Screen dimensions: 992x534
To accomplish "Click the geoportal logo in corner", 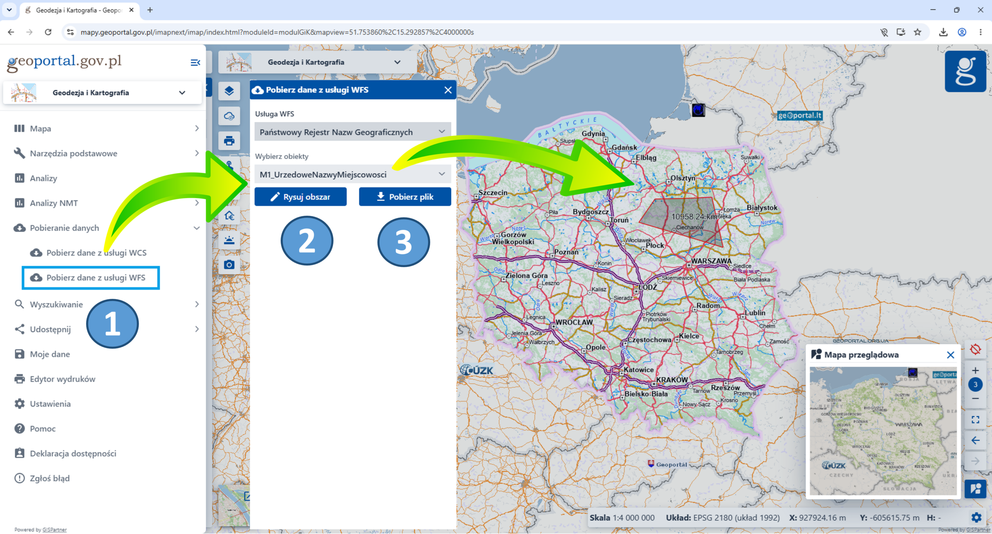I will (965, 71).
